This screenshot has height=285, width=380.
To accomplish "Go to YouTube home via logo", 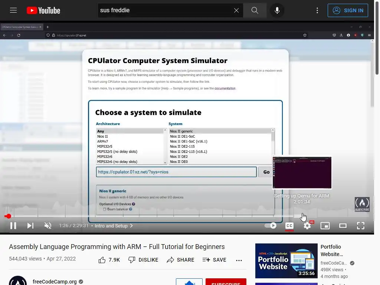I will [43, 10].
